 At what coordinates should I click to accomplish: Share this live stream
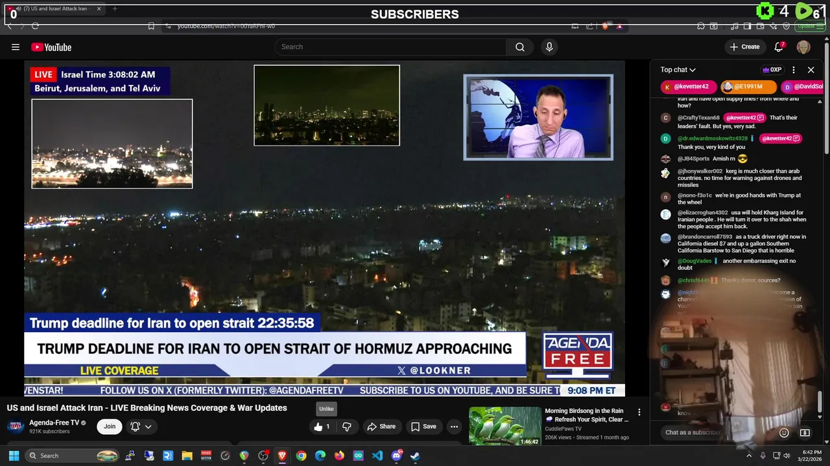[x=381, y=427]
